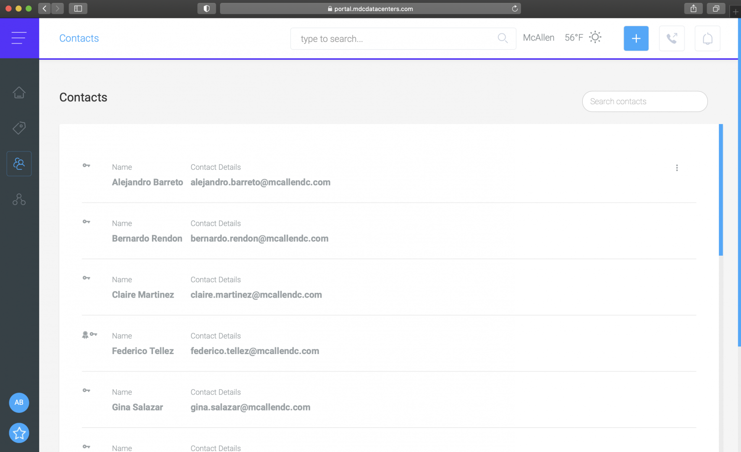Screen dimensions: 741x452
Task: Click the Contacts people icon in sidebar
Action: coord(19,164)
